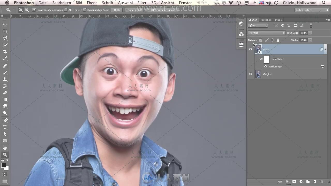The image size is (331, 186).
Task: Select the Clone Stamp tool
Action: coord(5,79)
